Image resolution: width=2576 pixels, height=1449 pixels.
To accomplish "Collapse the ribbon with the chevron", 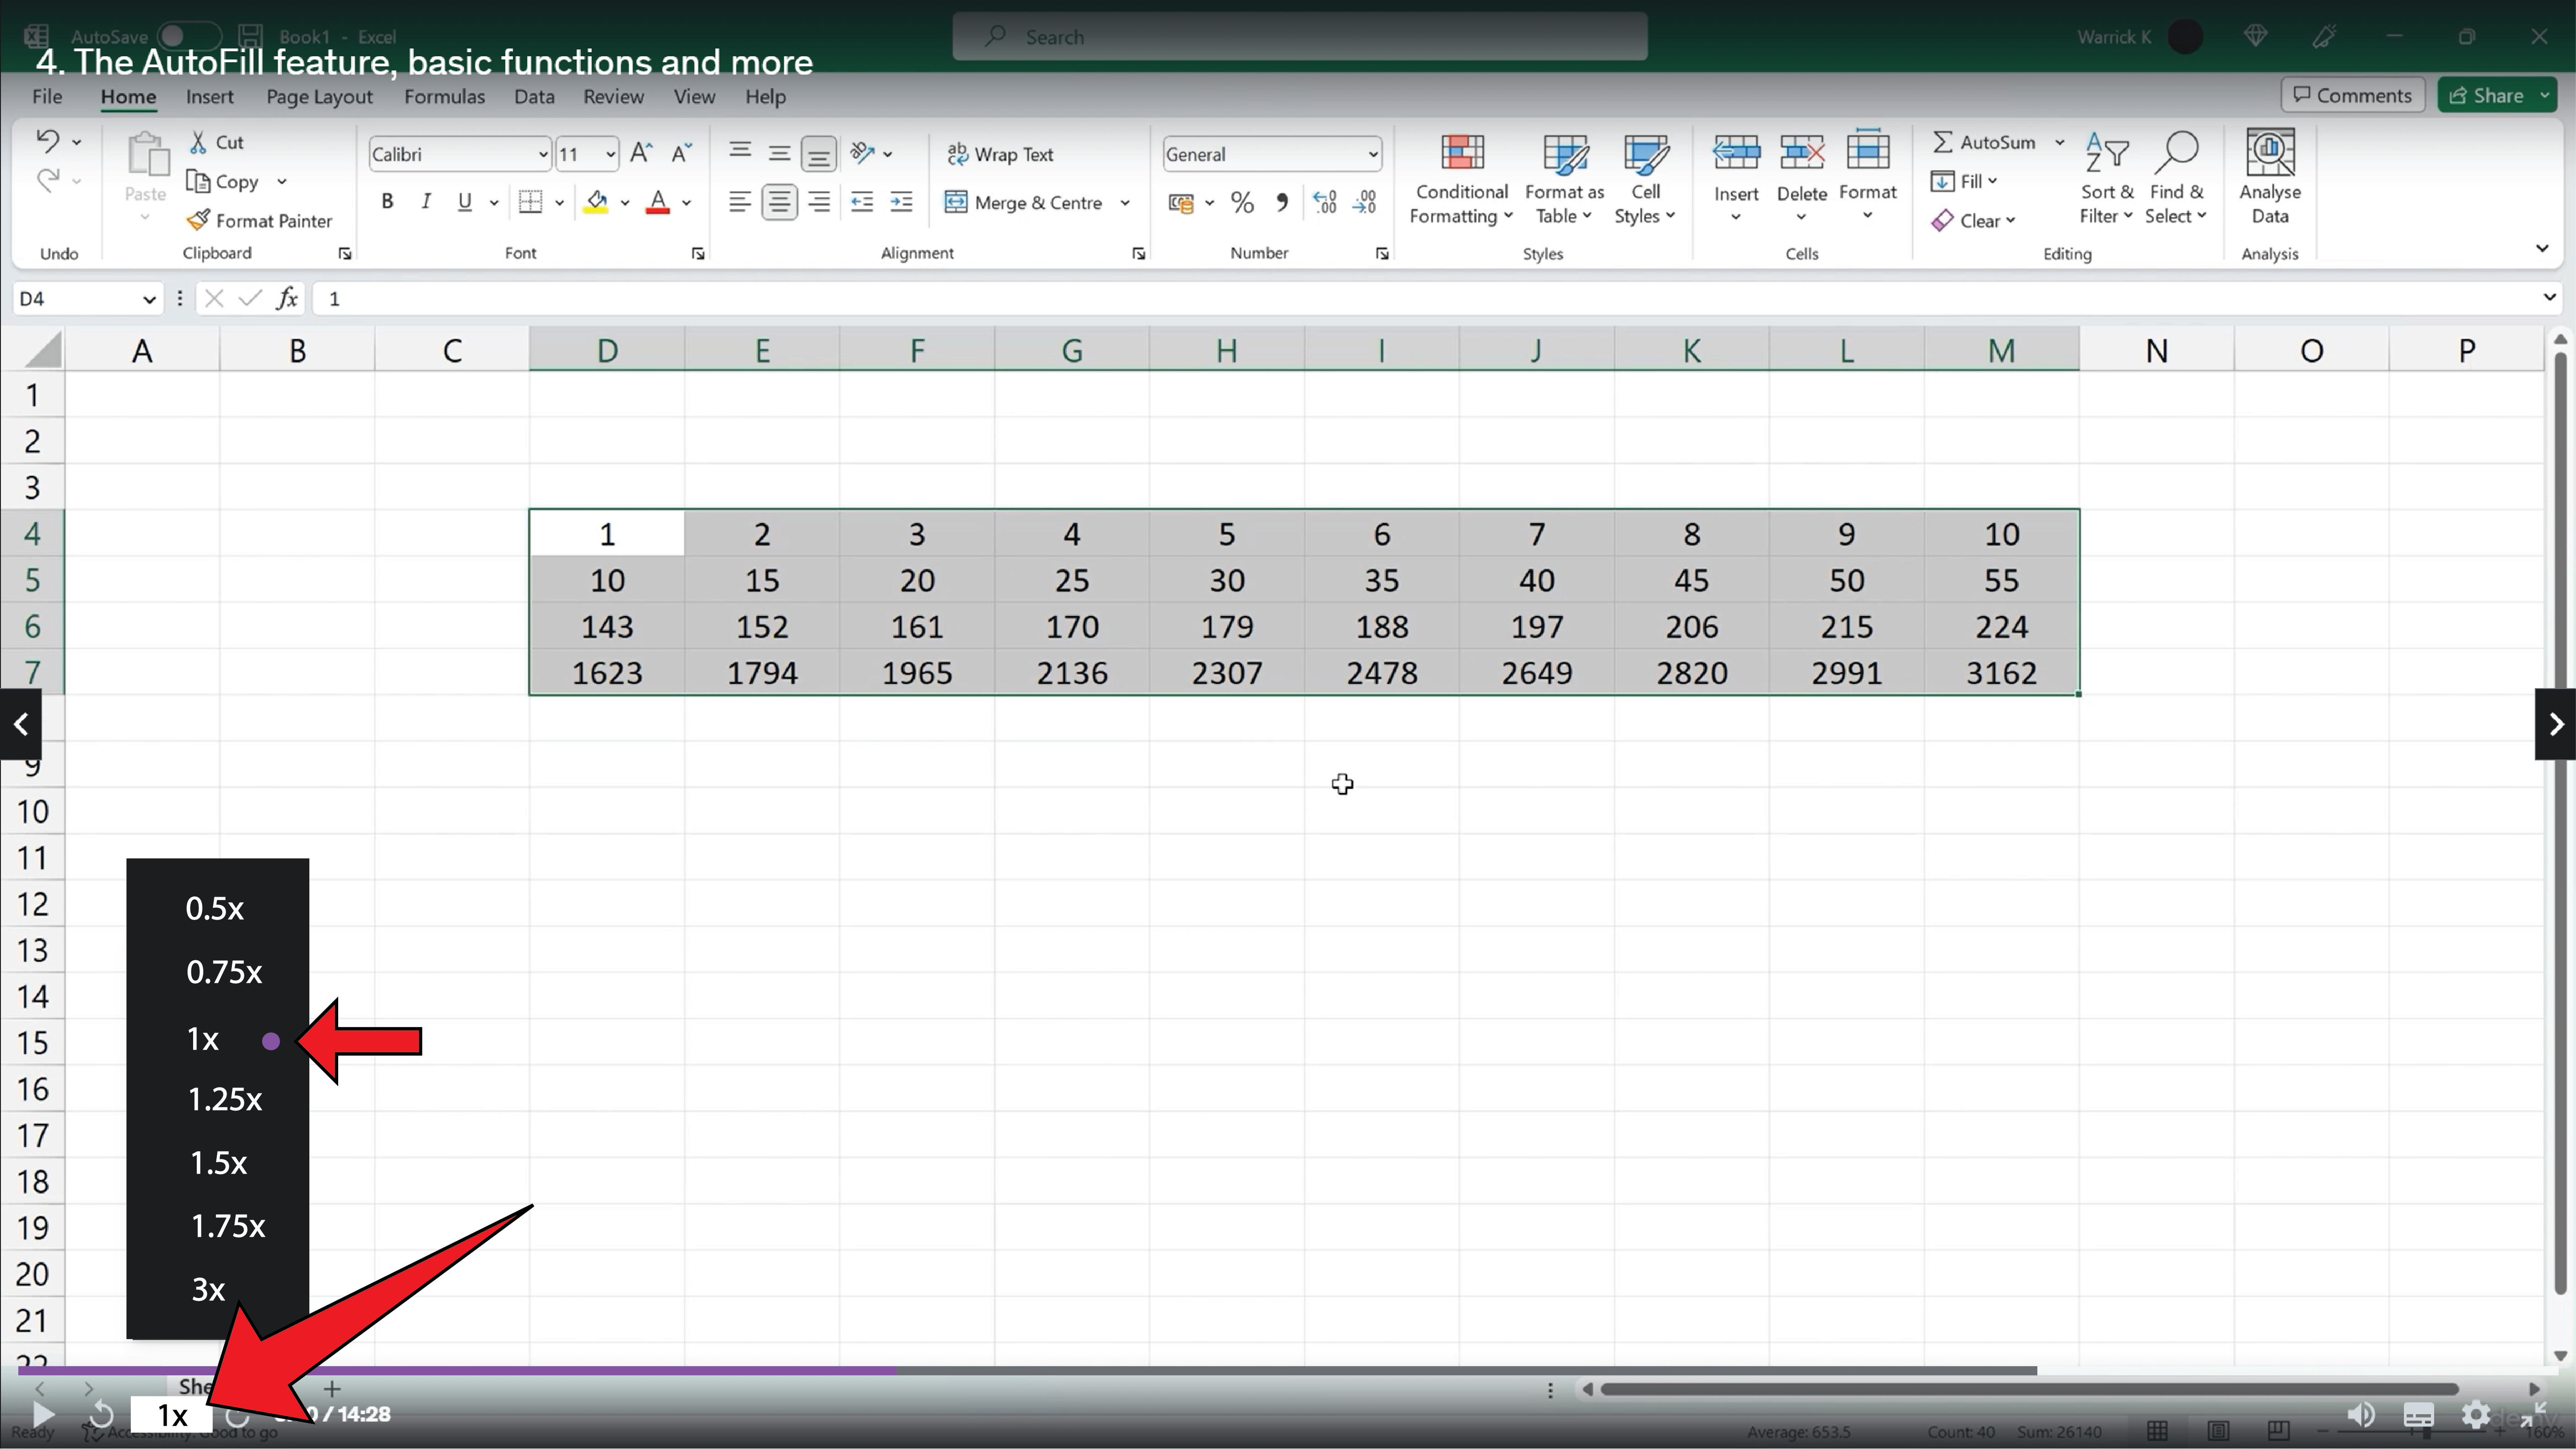I will [2542, 248].
